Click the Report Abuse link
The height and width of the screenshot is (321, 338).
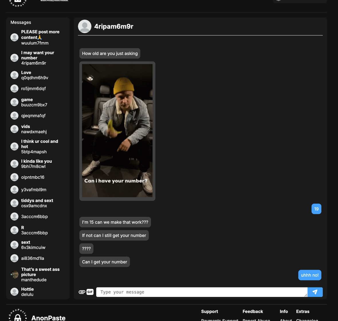tap(256, 320)
